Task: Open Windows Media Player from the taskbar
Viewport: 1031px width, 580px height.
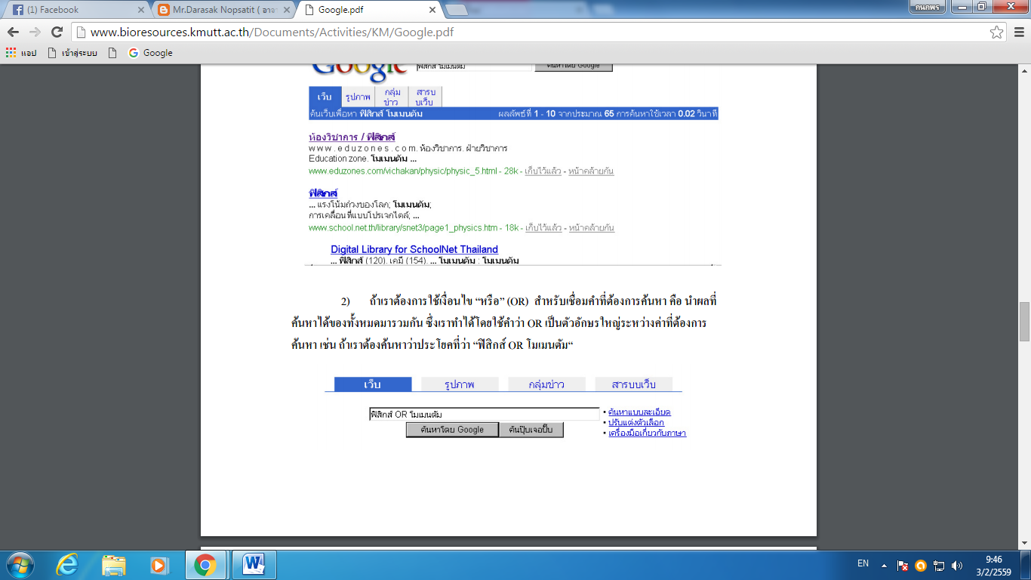Action: pos(158,564)
